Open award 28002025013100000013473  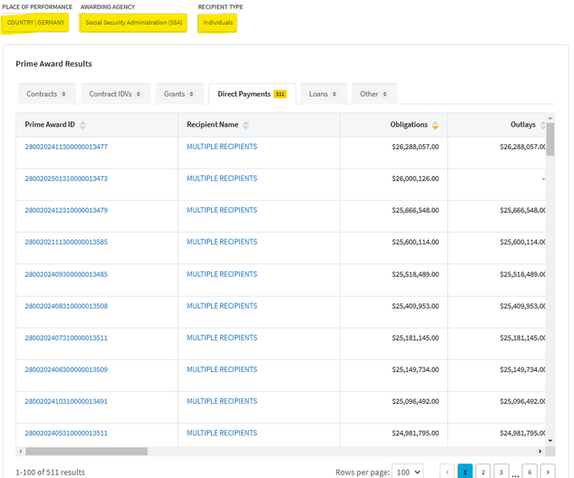(66, 179)
